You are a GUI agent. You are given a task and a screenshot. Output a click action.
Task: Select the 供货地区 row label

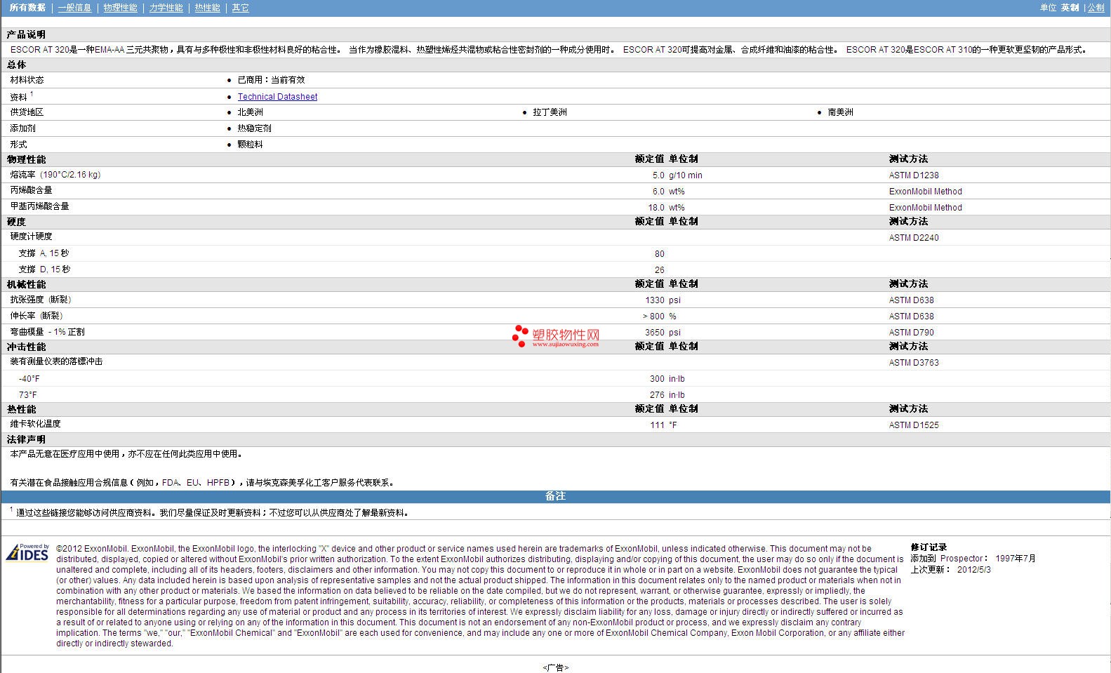[x=27, y=112]
